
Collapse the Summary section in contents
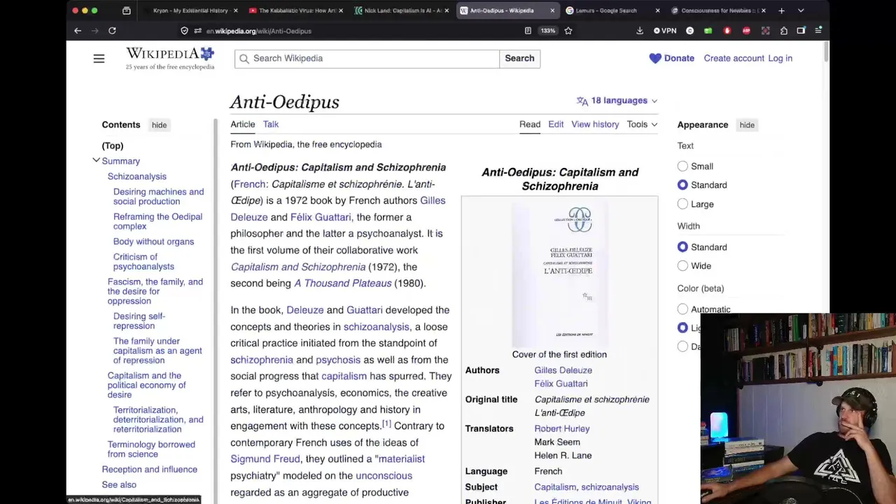[96, 161]
